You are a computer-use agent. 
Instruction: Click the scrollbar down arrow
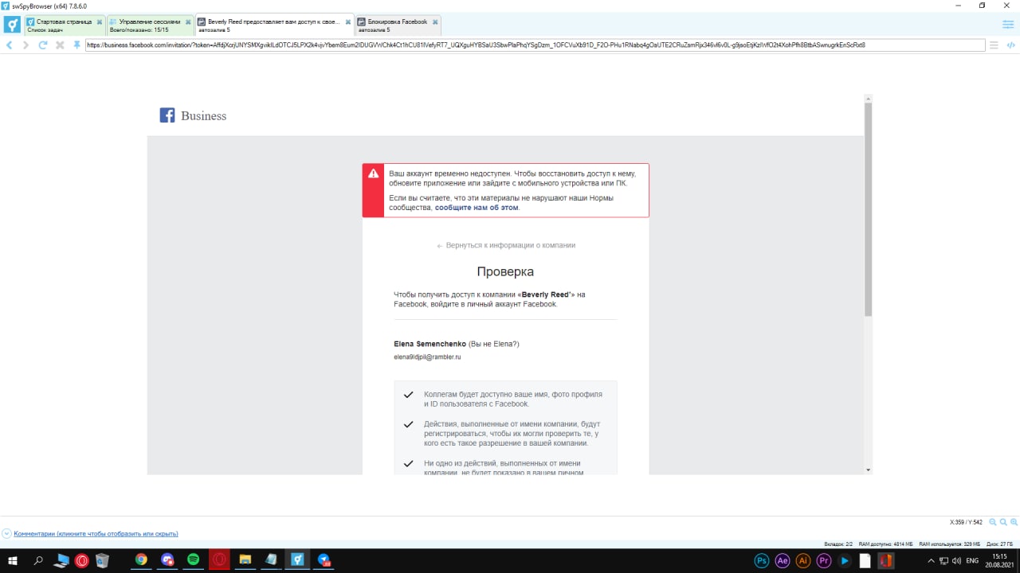tap(869, 470)
